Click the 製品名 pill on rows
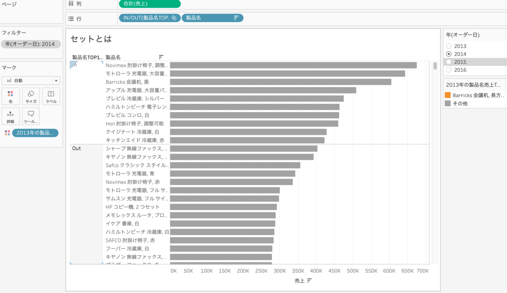Screen dimensions: 507x293 [213, 18]
